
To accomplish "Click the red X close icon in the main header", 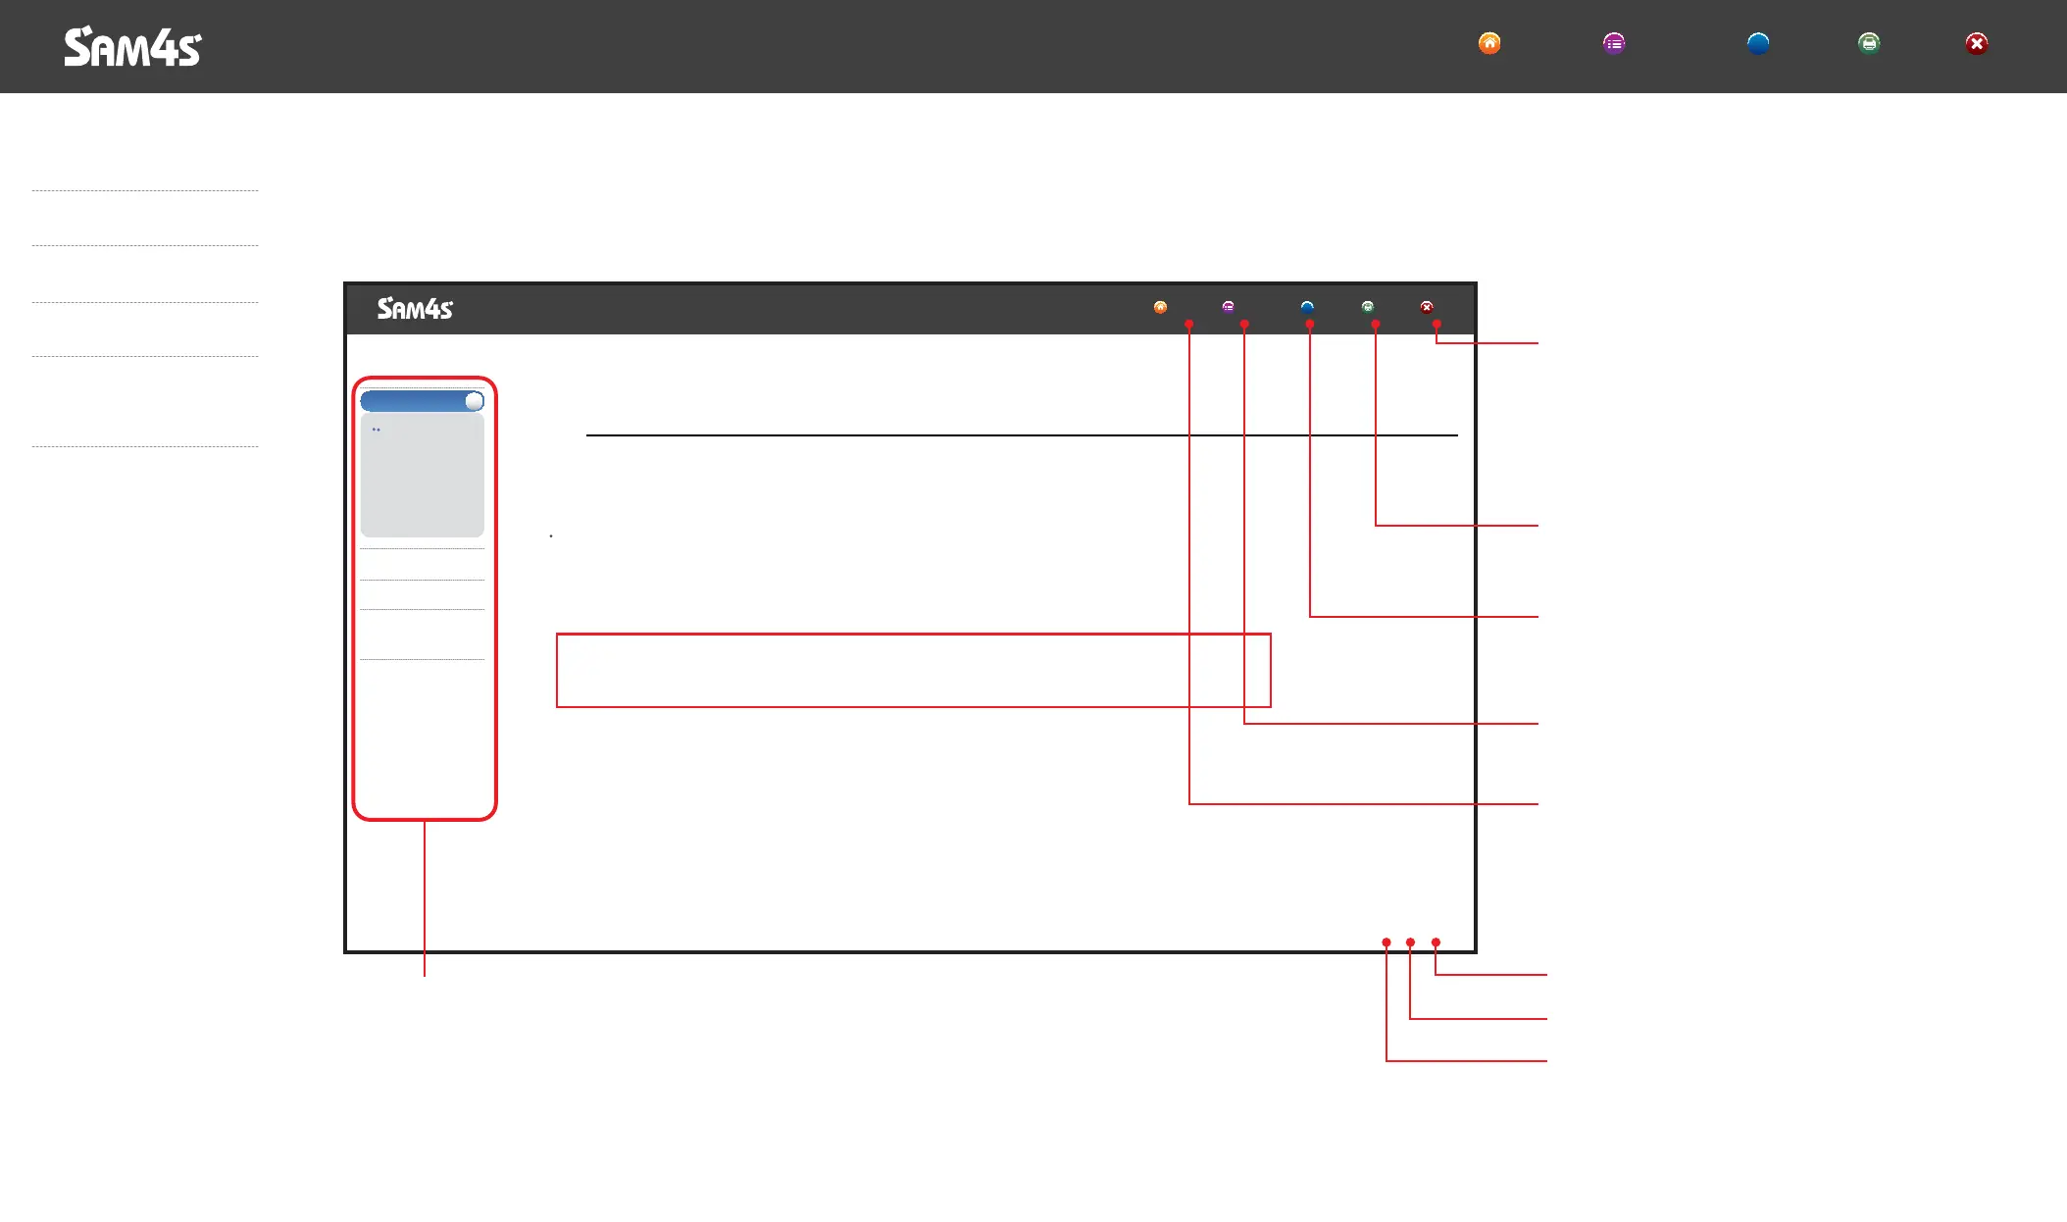I will [x=1977, y=43].
